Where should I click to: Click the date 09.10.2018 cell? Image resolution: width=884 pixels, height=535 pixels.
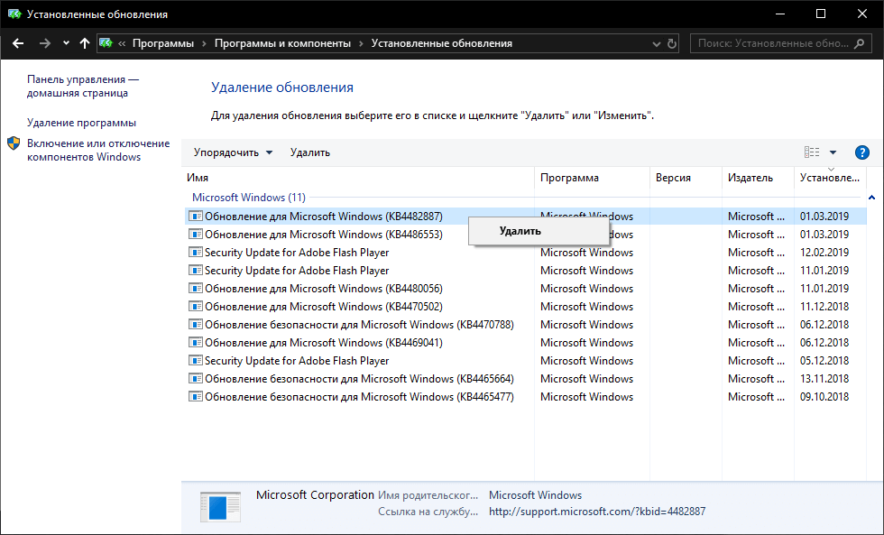(x=824, y=397)
